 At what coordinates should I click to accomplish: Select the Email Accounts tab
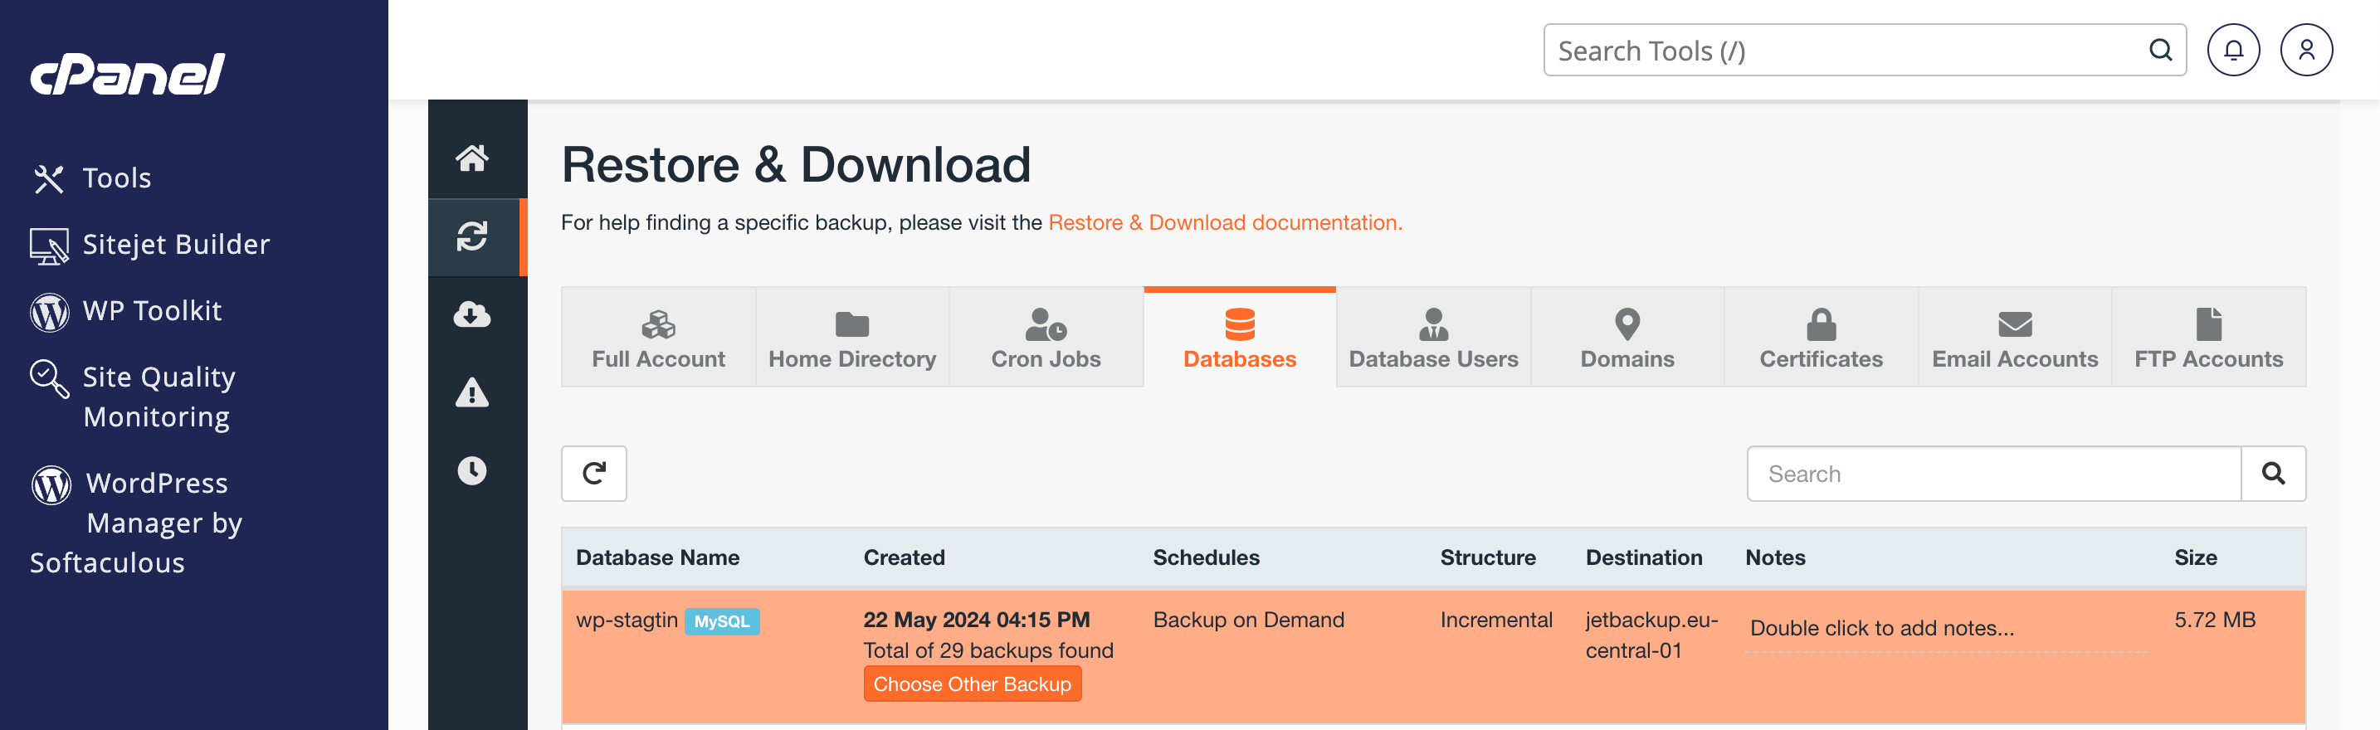point(2014,338)
